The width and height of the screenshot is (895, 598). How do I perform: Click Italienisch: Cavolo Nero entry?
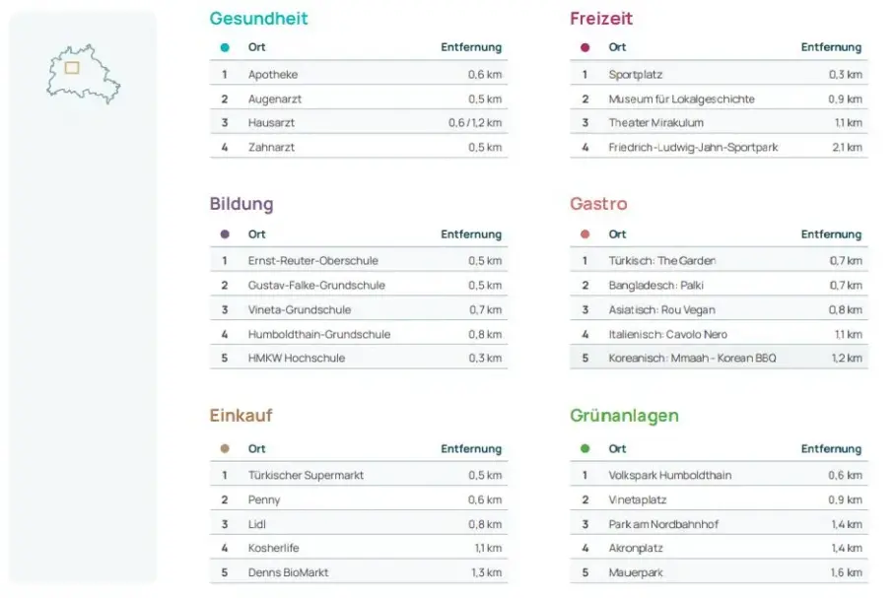(667, 334)
